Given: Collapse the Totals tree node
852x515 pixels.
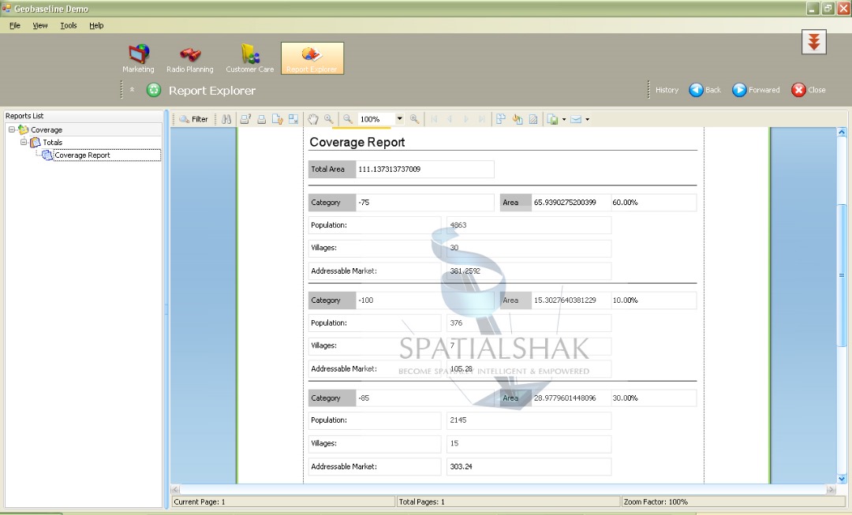Looking at the screenshot, I should pos(24,142).
